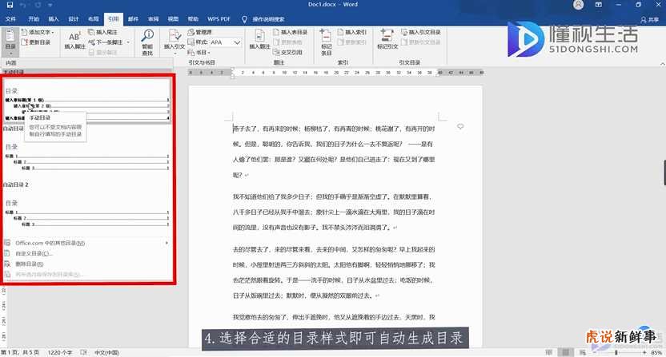Click the comment bubble icon beside the first paragraph

(x=460, y=127)
